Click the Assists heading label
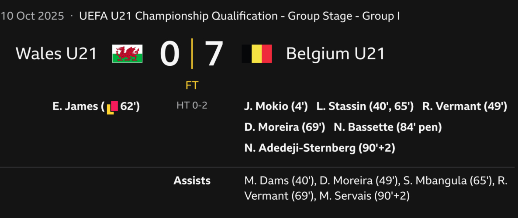 click(192, 181)
